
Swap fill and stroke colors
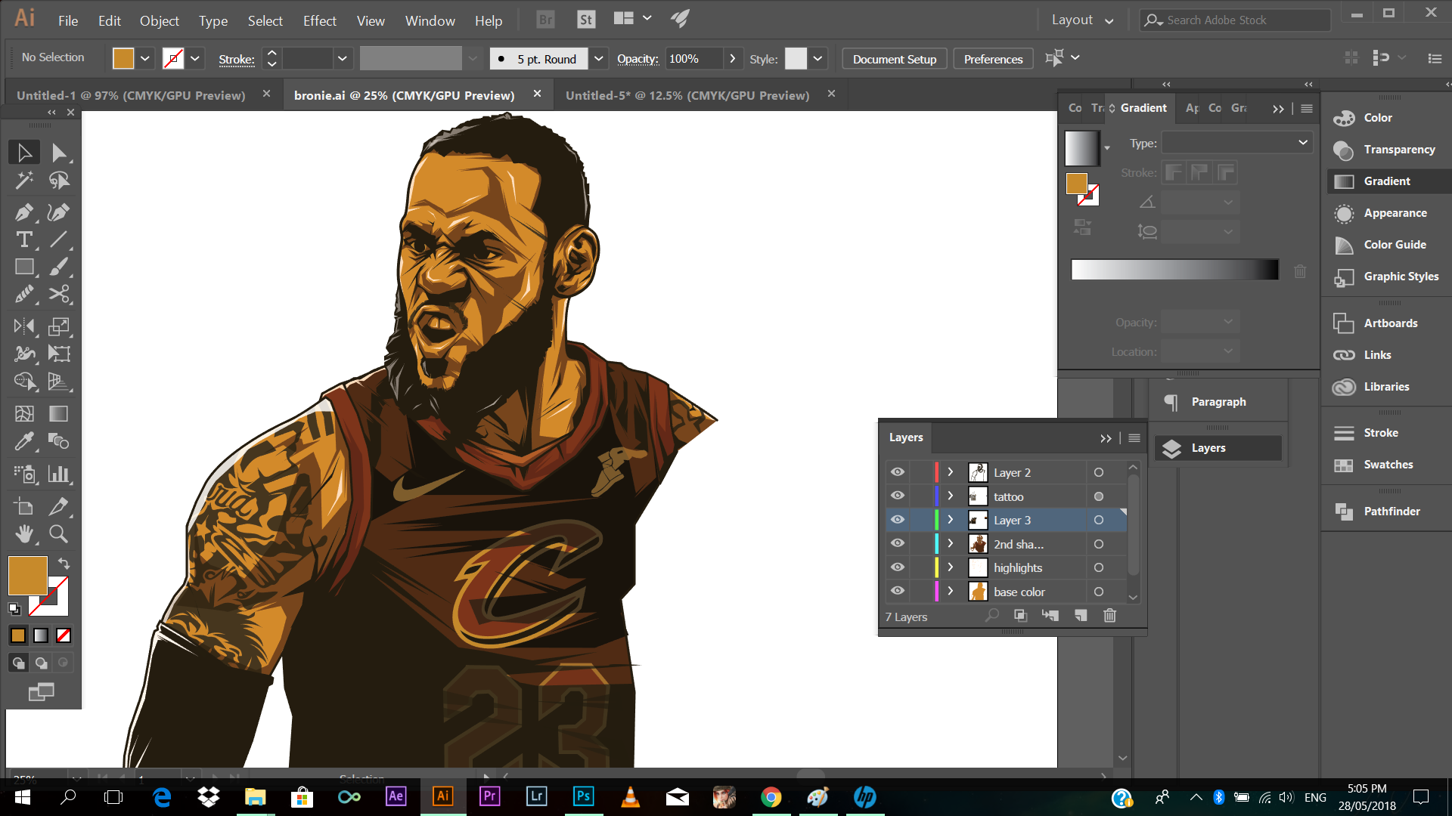pos(64,564)
